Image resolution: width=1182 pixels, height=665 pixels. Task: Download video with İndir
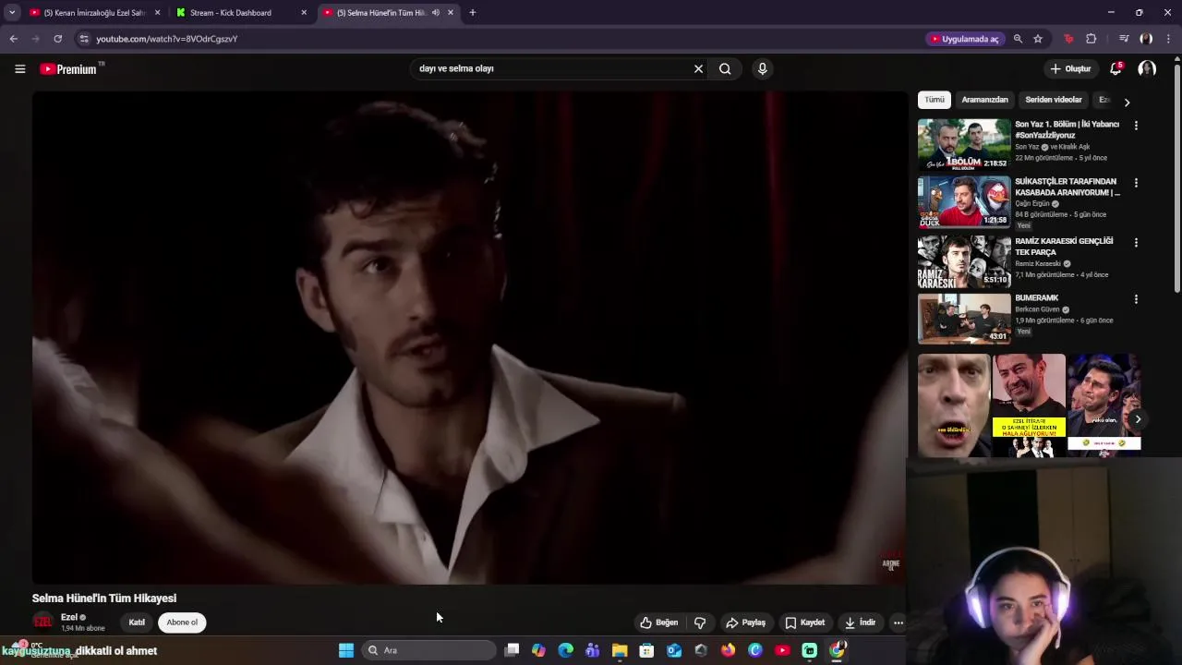pyautogui.click(x=859, y=623)
